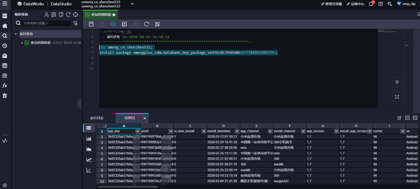Create a new file with the plus icon
This screenshot has width=420, height=189.
point(61,14)
